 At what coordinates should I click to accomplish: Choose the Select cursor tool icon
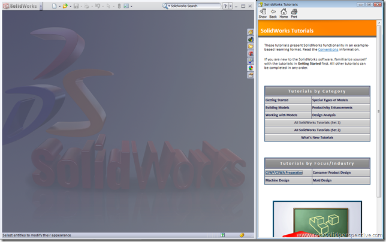[x=108, y=6]
